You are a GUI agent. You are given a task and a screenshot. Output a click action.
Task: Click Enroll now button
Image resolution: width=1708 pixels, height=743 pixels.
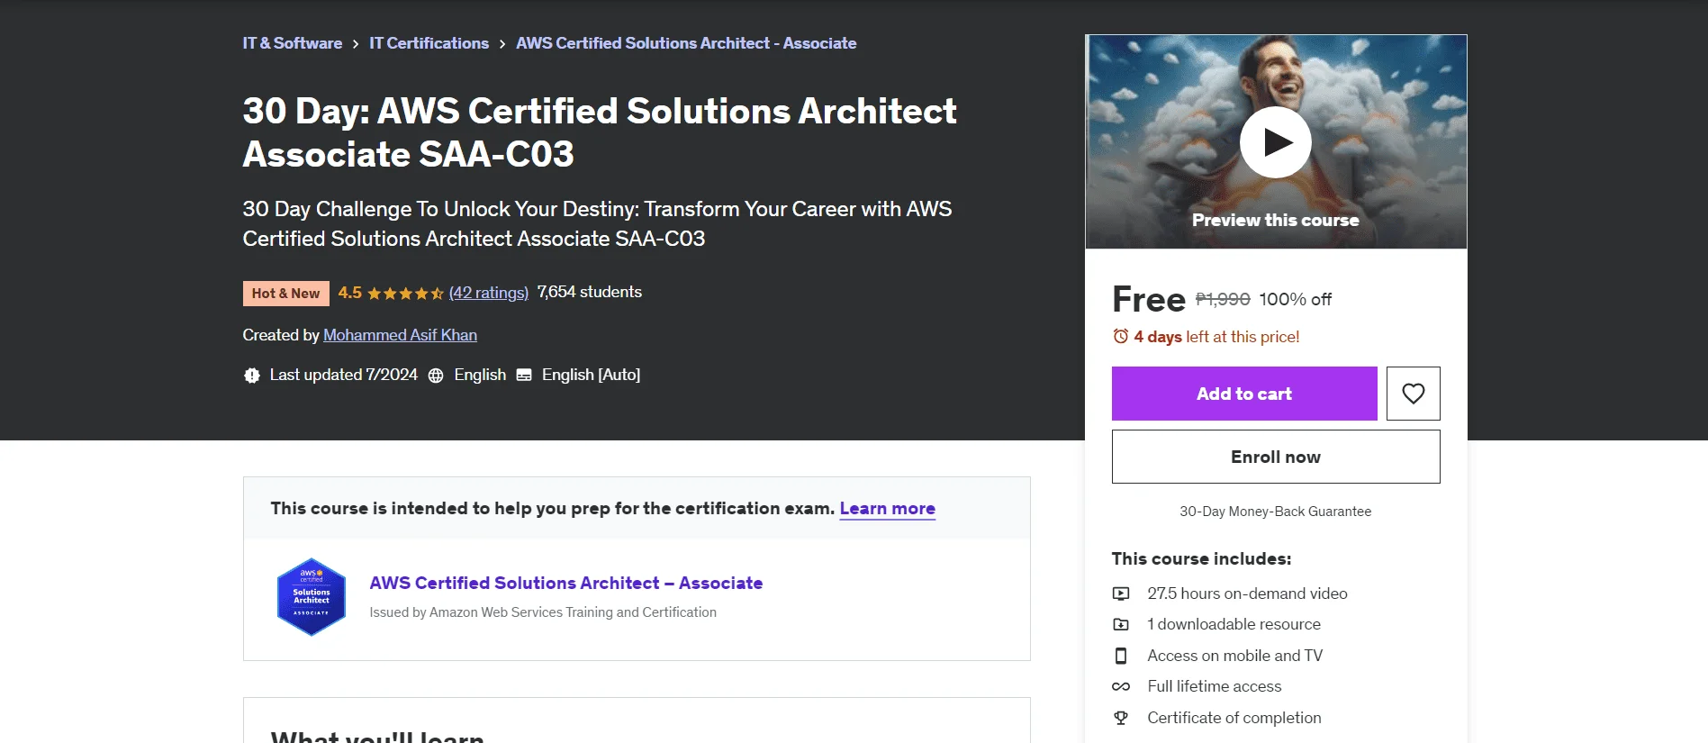(x=1276, y=457)
